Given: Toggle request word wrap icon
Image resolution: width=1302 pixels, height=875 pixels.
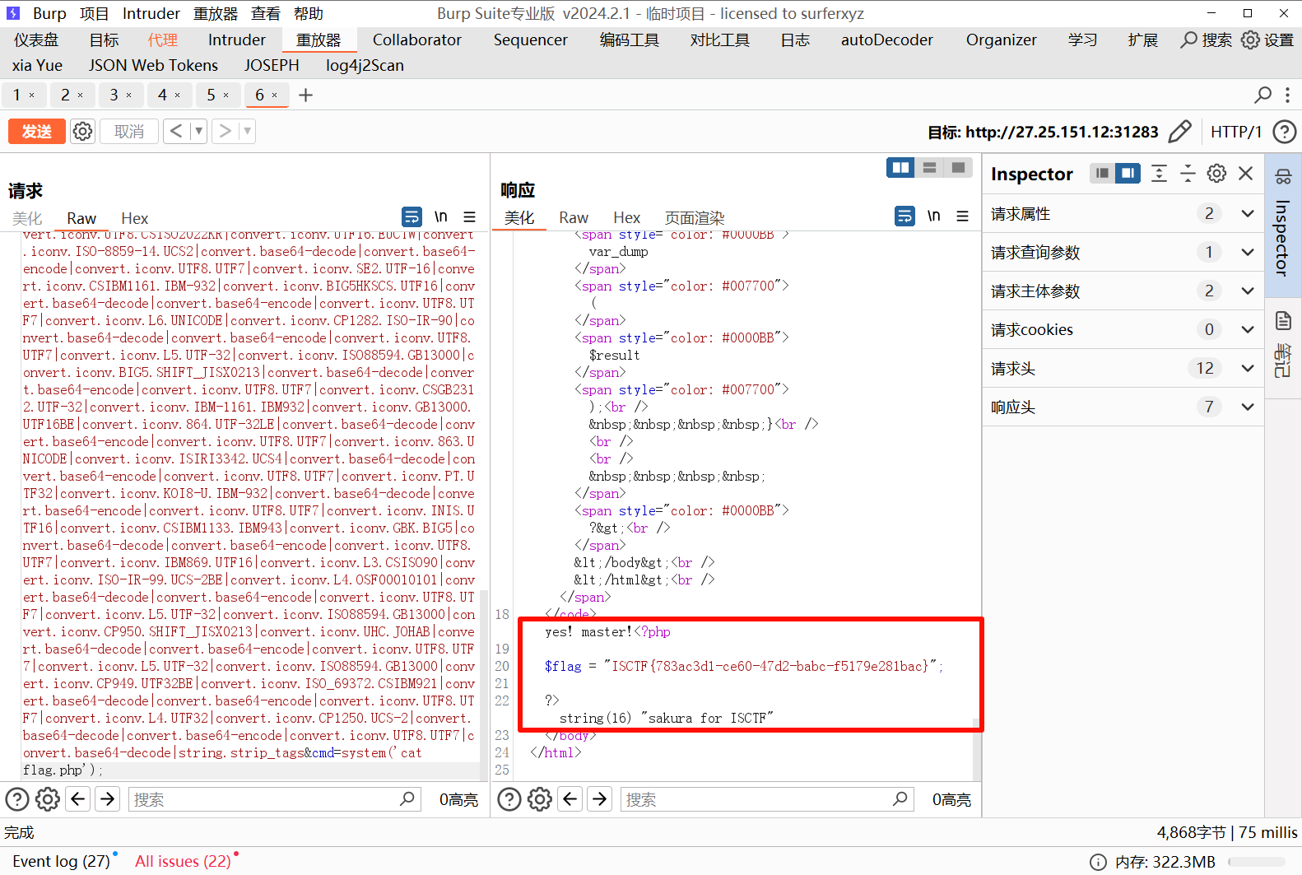Looking at the screenshot, I should 412,216.
